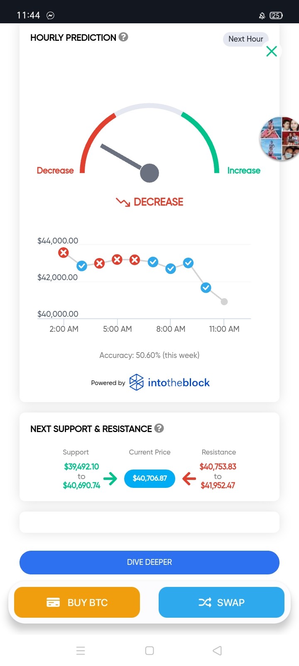Tap the muted notification bell status icon
Screen dimensions: 299x666
[x=262, y=15]
